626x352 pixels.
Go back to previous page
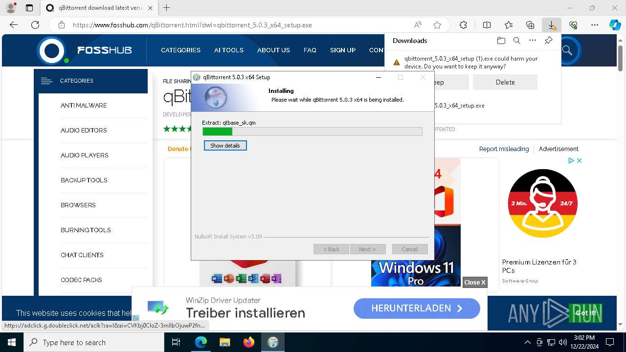pos(14,25)
